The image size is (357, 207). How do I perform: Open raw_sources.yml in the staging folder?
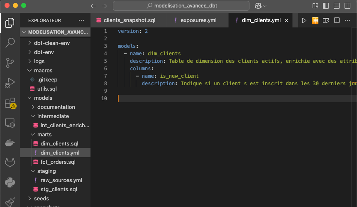pos(55,180)
